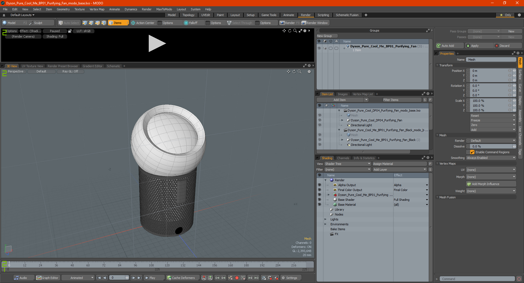This screenshot has height=283, width=524.
Task: Click the Render F9 button
Action: [x=290, y=23]
